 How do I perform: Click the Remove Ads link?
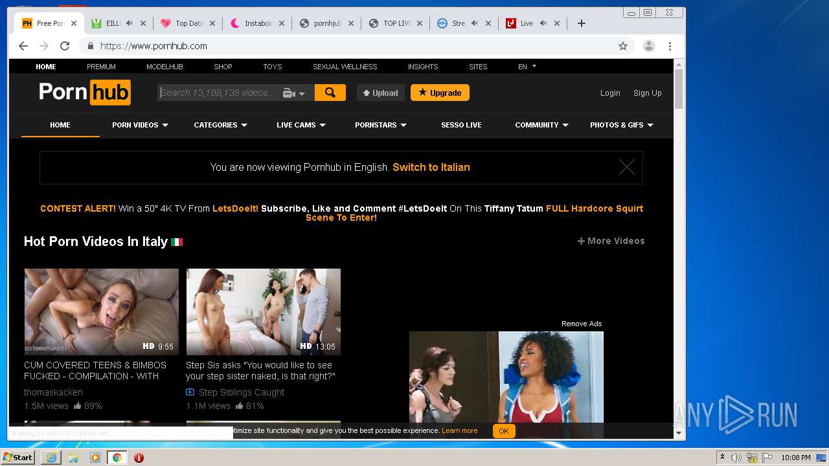click(x=582, y=324)
